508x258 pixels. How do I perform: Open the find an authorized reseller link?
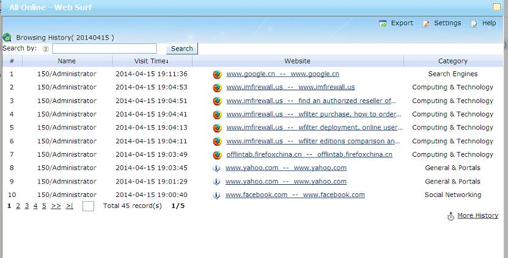click(x=311, y=101)
